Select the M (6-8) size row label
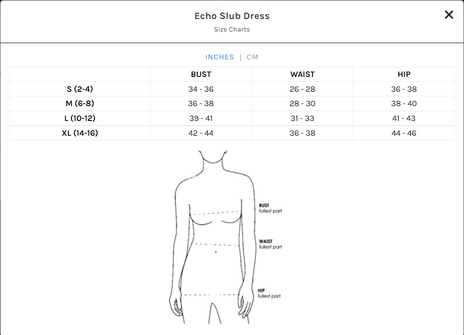 pyautogui.click(x=80, y=103)
